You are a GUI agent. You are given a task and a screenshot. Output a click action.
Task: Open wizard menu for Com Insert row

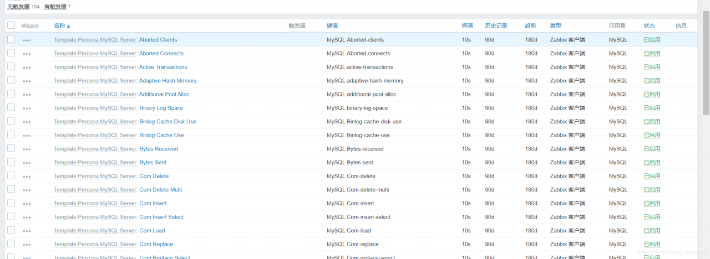pos(27,204)
